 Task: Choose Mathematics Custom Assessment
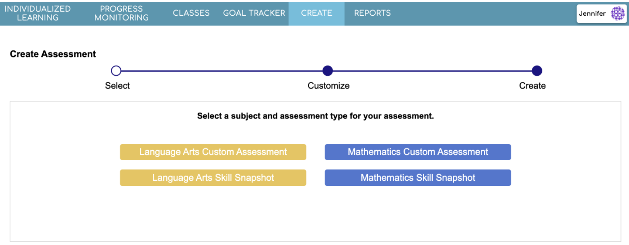tap(418, 152)
